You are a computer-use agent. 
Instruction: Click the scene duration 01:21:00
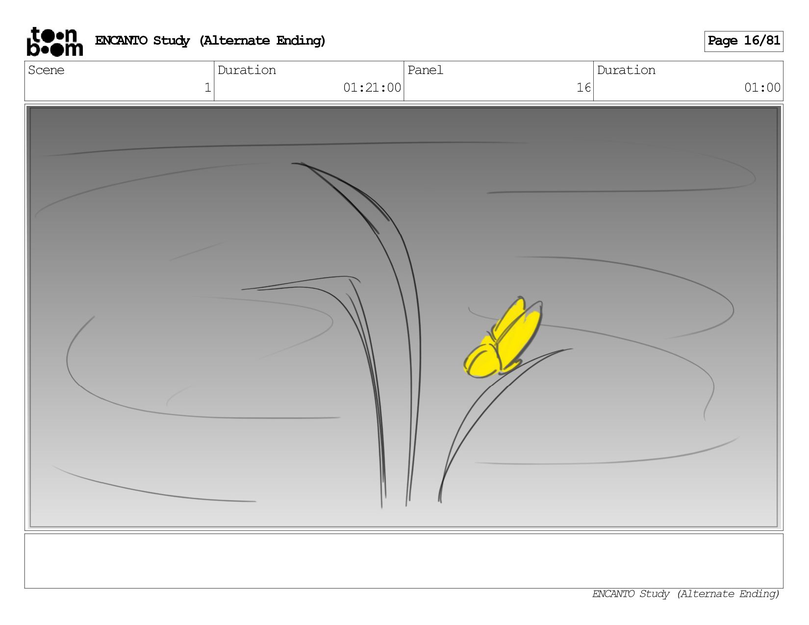tap(372, 88)
